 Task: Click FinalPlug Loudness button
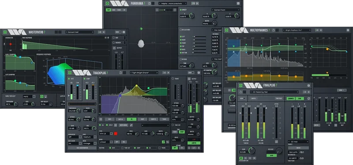pos(291,98)
